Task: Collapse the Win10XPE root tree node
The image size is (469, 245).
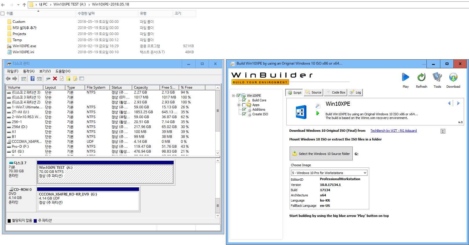Action: tap(233, 96)
